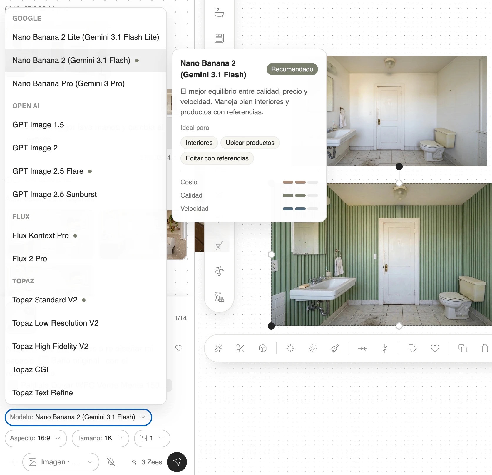Pick the Flux Kontext Pro model
The image size is (492, 475).
click(x=86, y=235)
